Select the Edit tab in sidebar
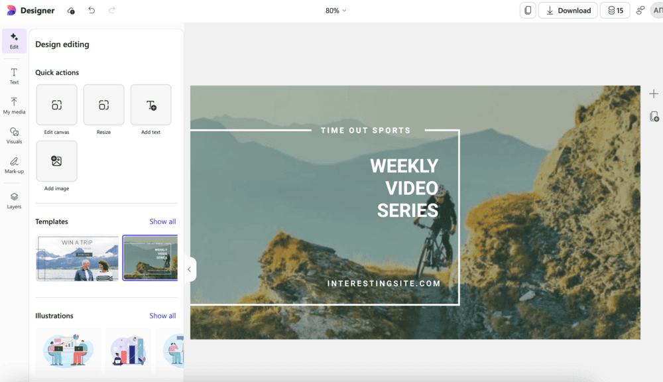The width and height of the screenshot is (663, 382). coord(14,41)
